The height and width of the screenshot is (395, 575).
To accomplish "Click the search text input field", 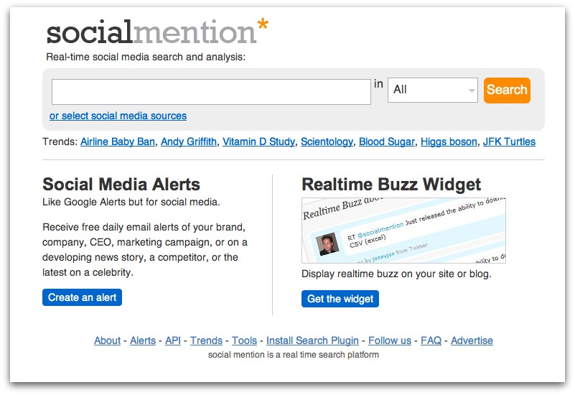I will tap(211, 92).
